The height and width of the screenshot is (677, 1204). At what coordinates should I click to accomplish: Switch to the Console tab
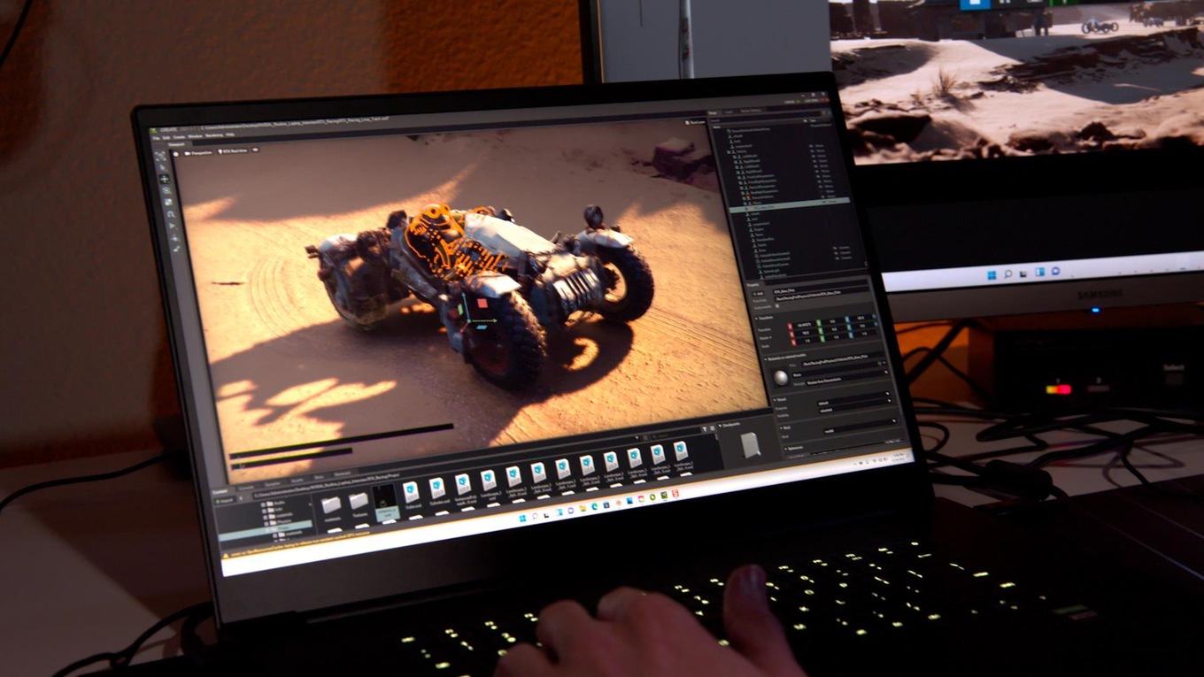(247, 488)
